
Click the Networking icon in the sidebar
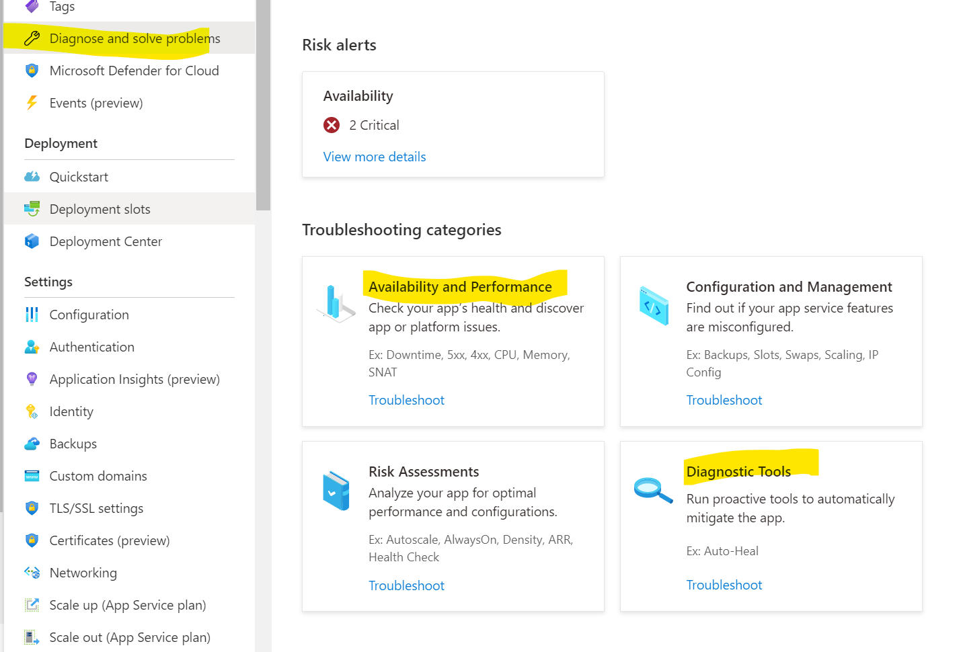[x=32, y=572]
